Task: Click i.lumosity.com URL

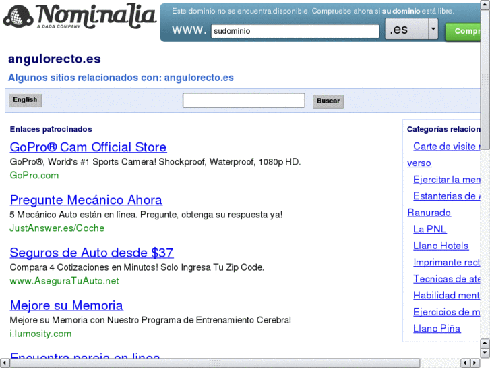Action: 40,334
